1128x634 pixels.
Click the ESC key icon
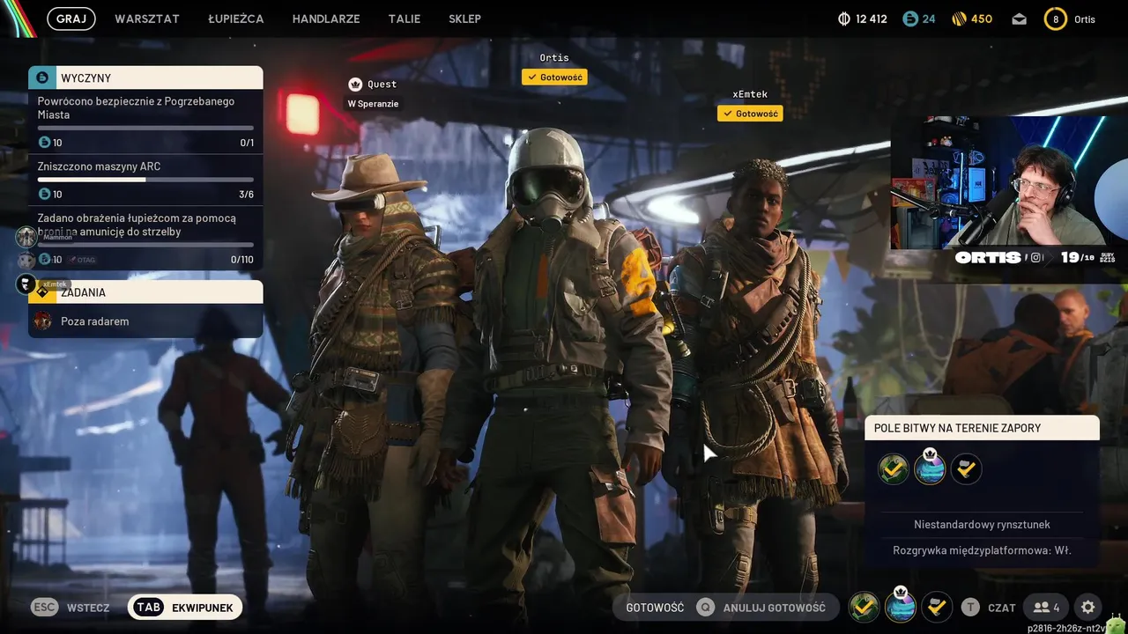click(x=45, y=608)
